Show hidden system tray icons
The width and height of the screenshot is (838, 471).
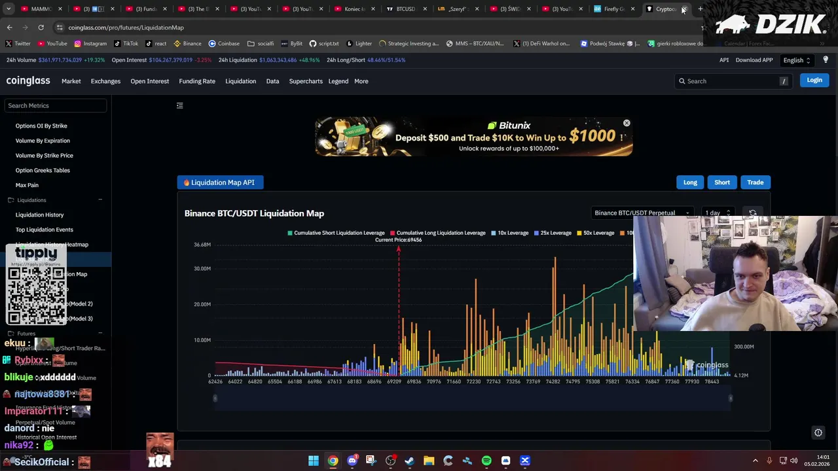(755, 461)
